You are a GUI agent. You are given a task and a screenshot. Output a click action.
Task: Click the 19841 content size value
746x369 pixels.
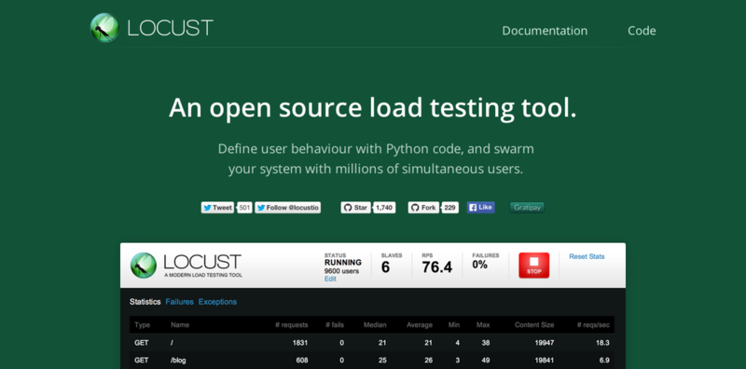click(544, 361)
